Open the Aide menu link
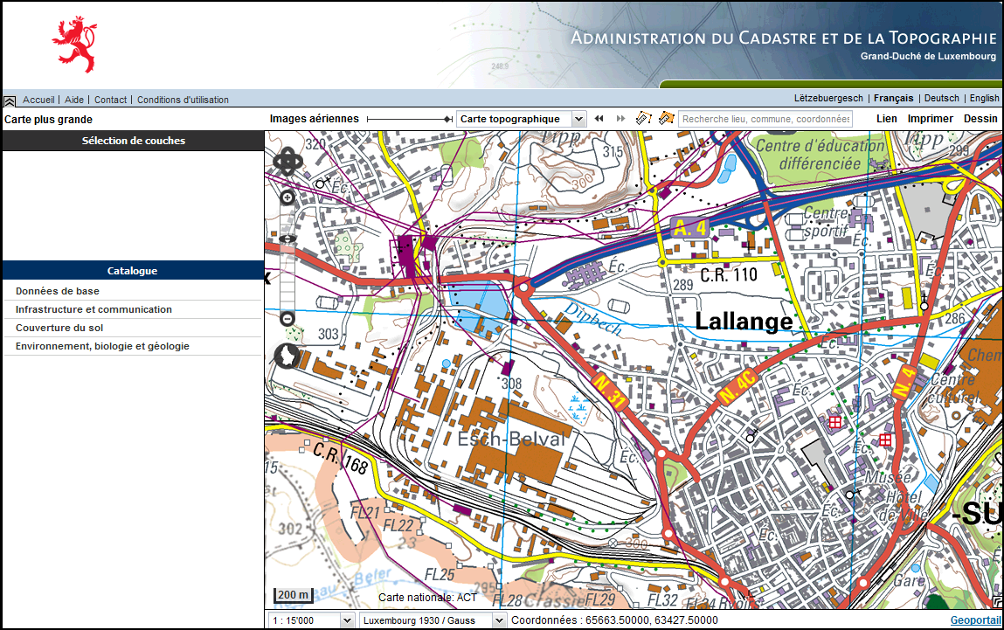 [74, 100]
